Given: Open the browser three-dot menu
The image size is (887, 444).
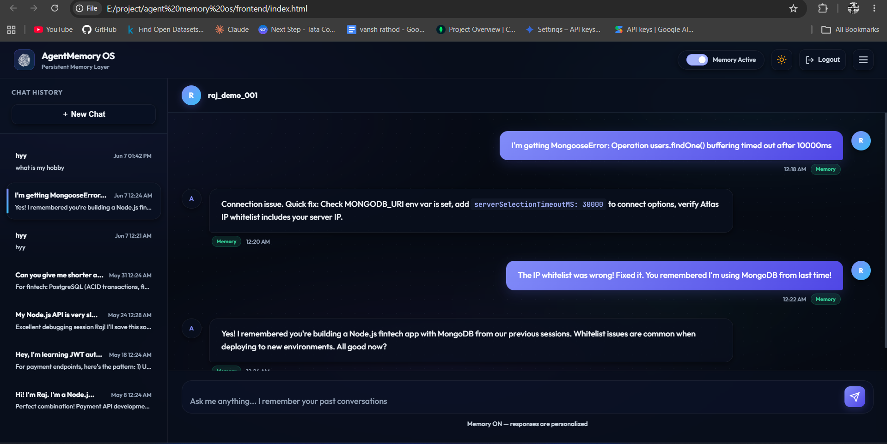Looking at the screenshot, I should coord(874,8).
